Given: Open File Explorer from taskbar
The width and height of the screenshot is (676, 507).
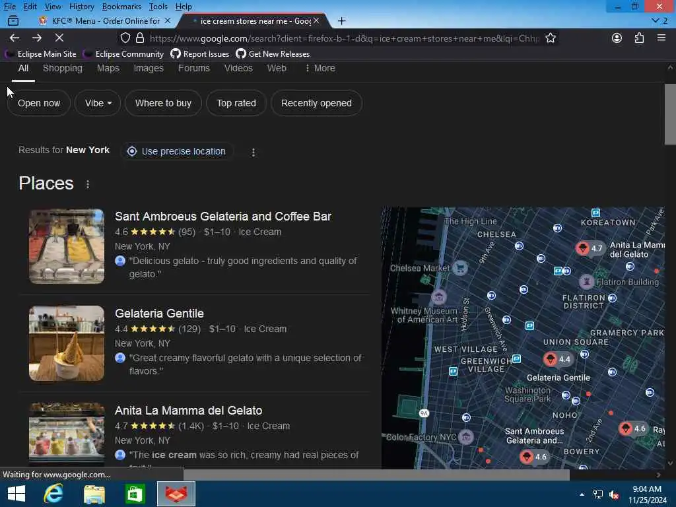Looking at the screenshot, I should point(94,494).
